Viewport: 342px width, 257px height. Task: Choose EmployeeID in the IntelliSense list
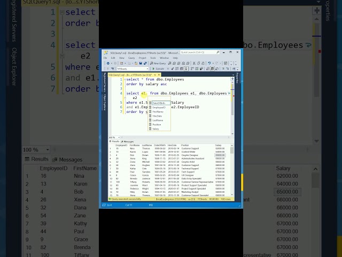pyautogui.click(x=159, y=107)
